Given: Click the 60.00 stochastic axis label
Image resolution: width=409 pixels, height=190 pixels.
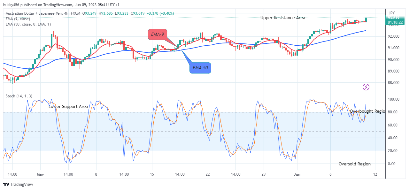Looking at the screenshot, I should tap(393, 125).
